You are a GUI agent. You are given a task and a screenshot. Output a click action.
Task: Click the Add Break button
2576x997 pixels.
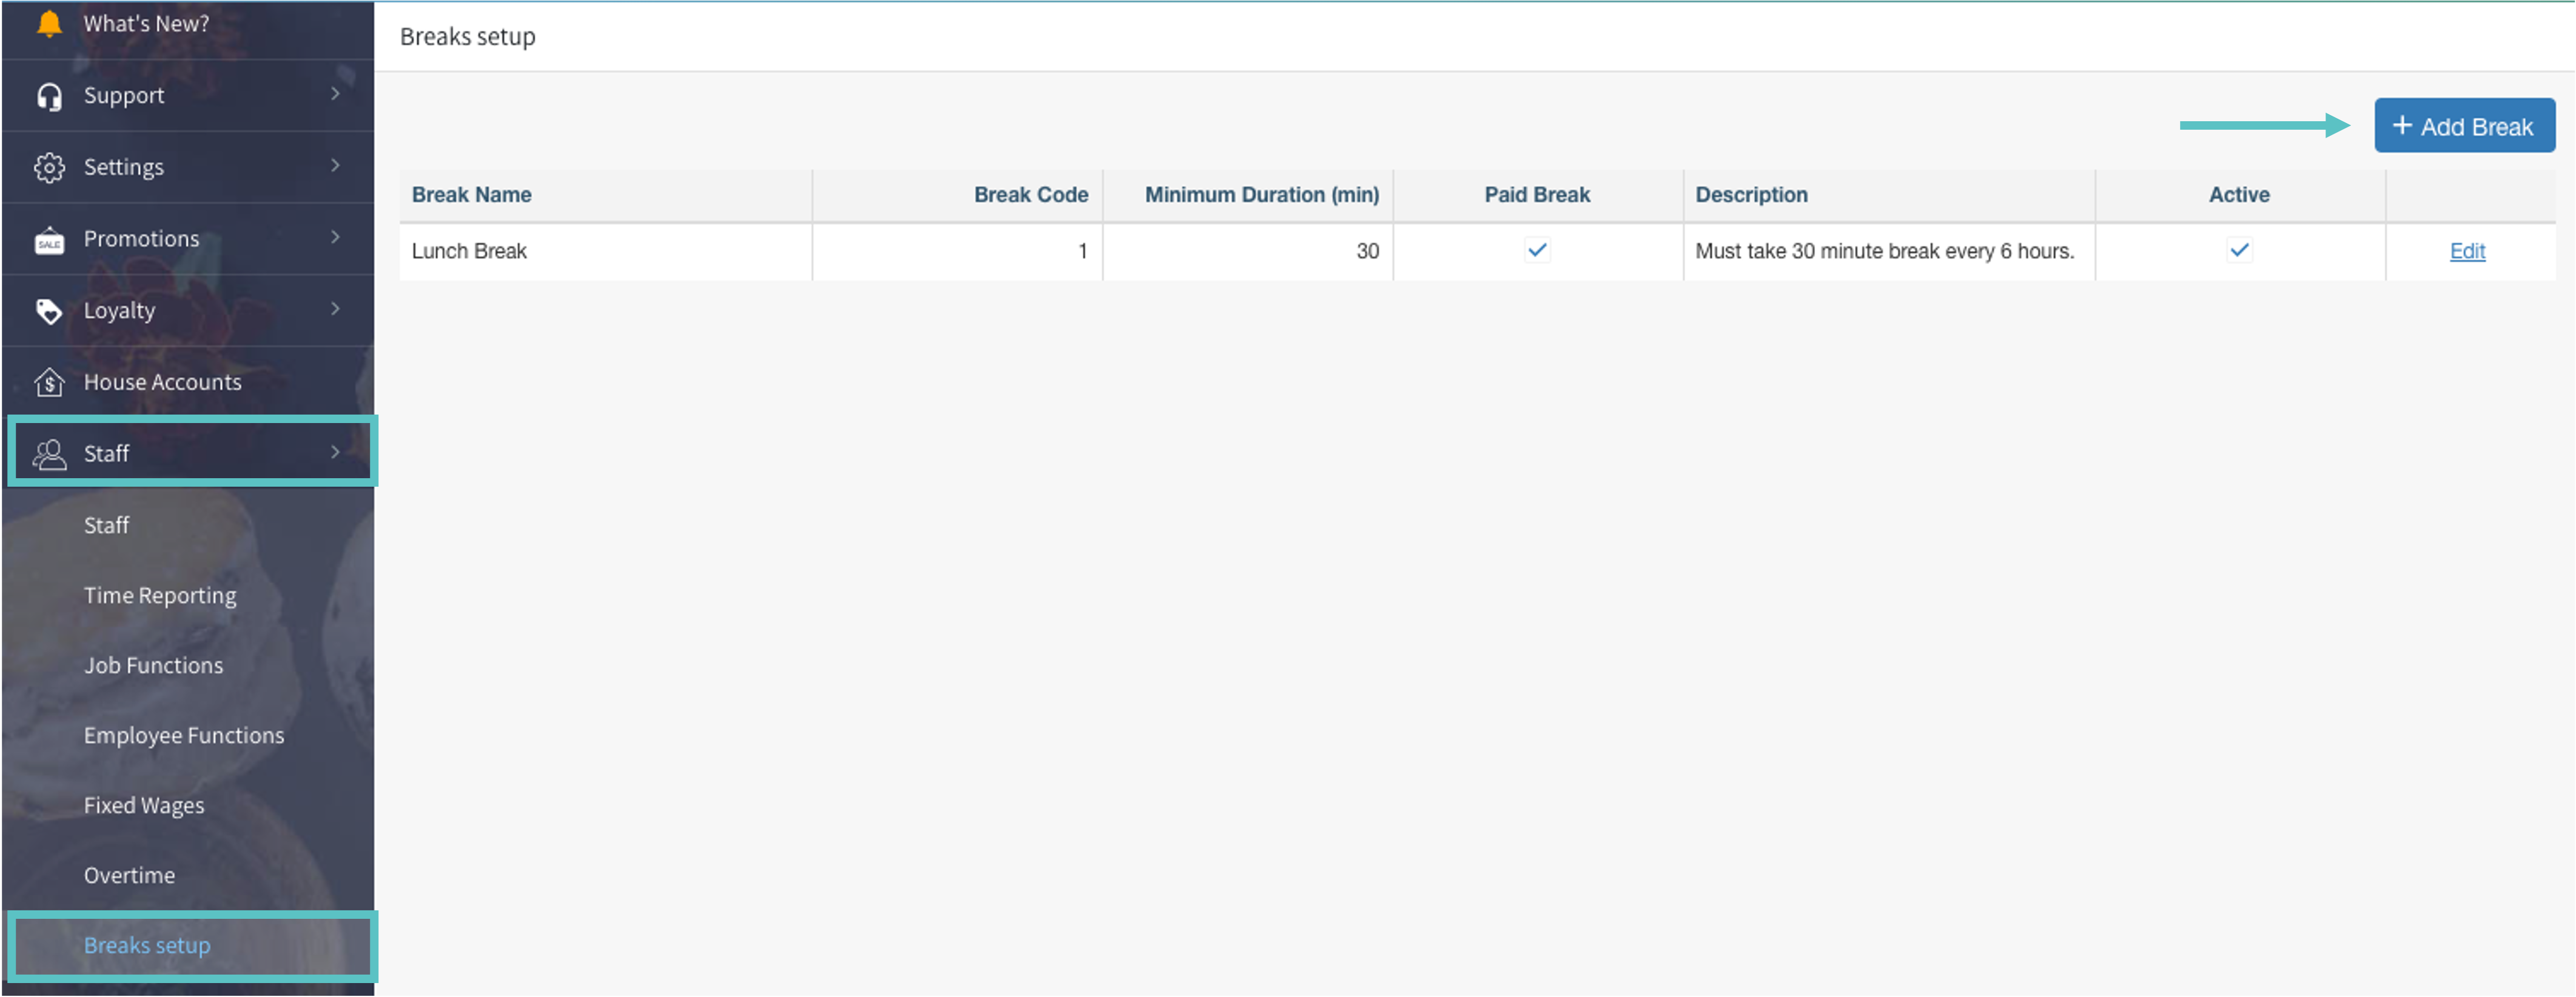point(2464,126)
